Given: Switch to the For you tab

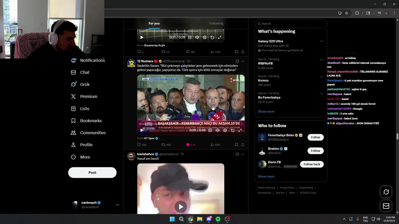Looking at the screenshot, I should click(154, 24).
